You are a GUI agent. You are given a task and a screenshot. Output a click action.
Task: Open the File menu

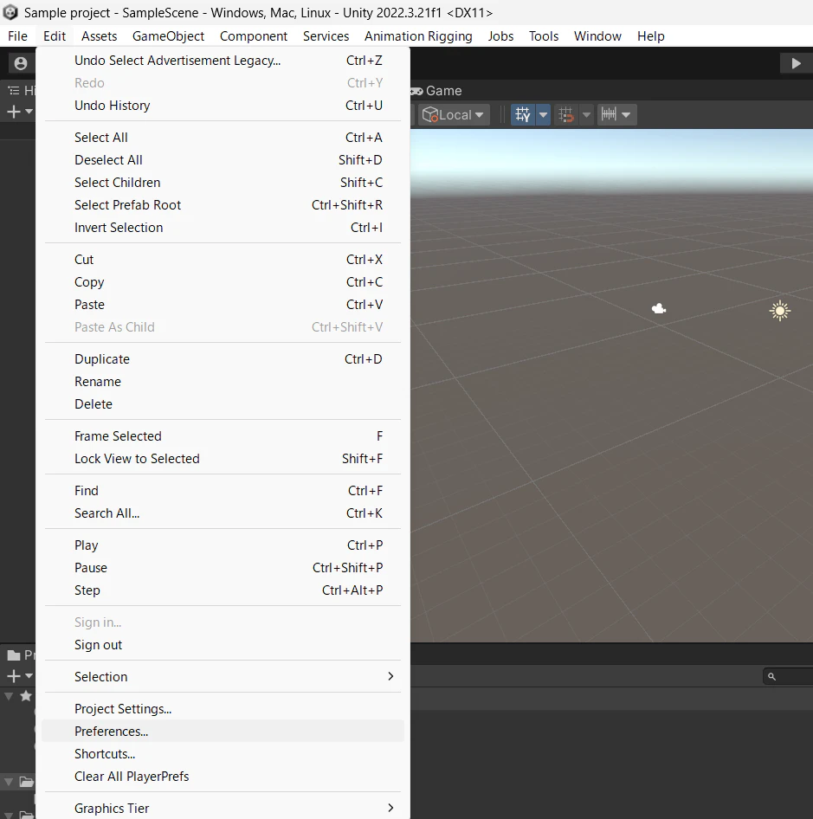point(17,36)
